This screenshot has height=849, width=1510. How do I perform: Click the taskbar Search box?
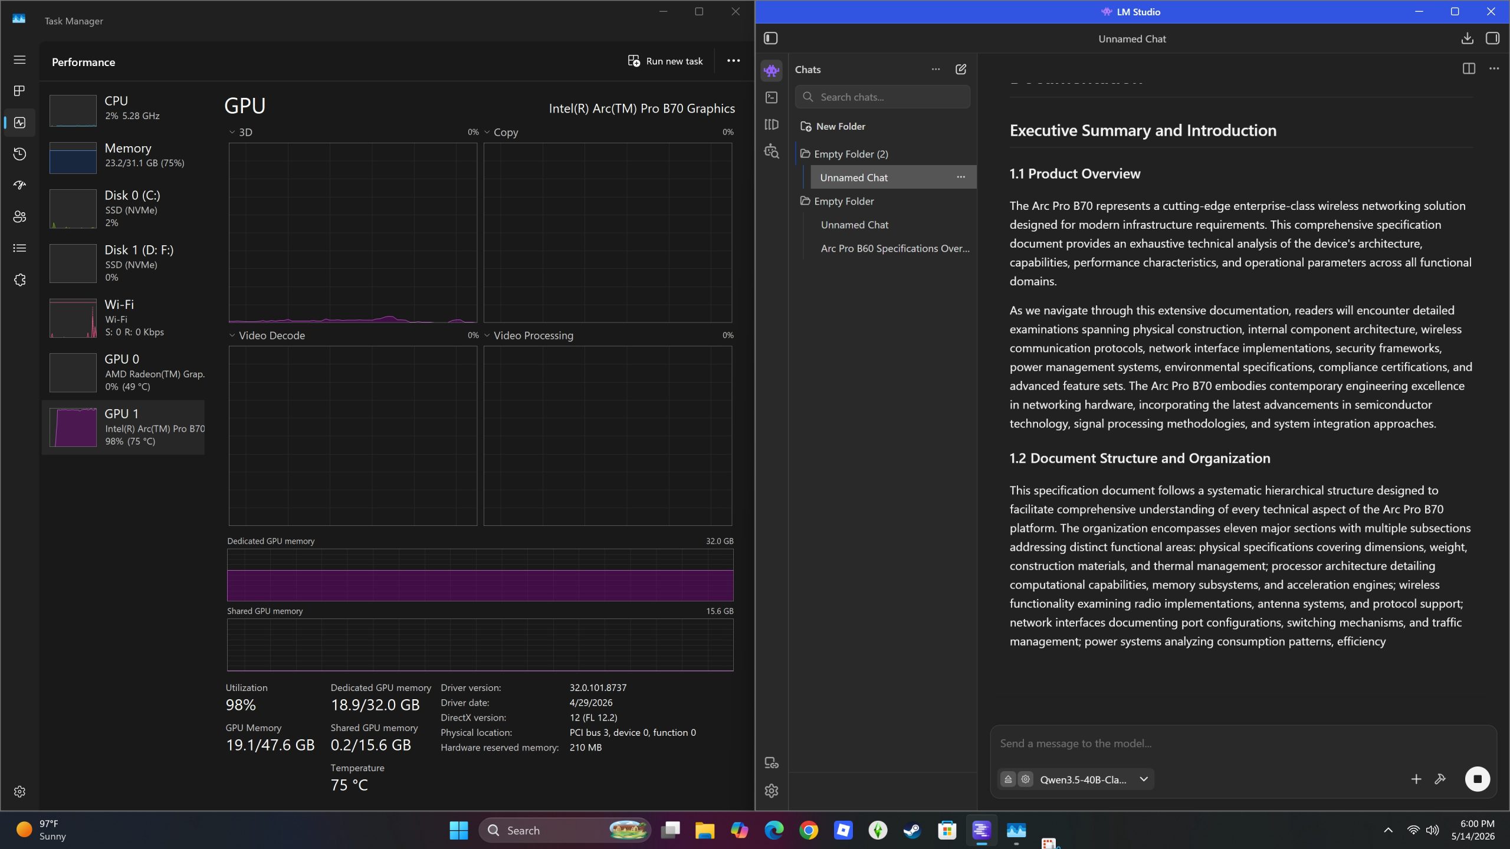[564, 830]
